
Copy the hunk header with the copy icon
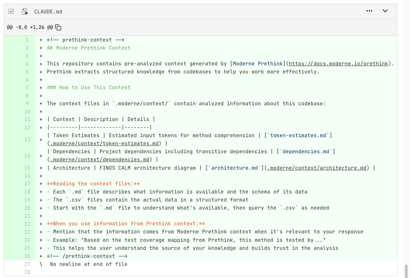tap(58, 27)
